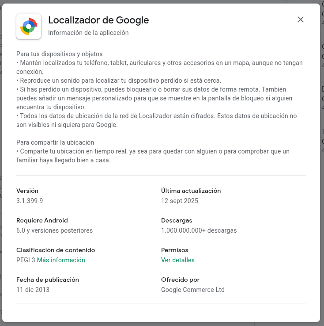Click the Información de la aplicación subtitle
The image size is (324, 326).
88,33
